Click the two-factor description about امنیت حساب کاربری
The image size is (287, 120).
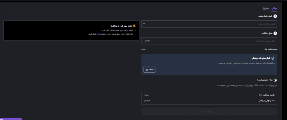246,63
